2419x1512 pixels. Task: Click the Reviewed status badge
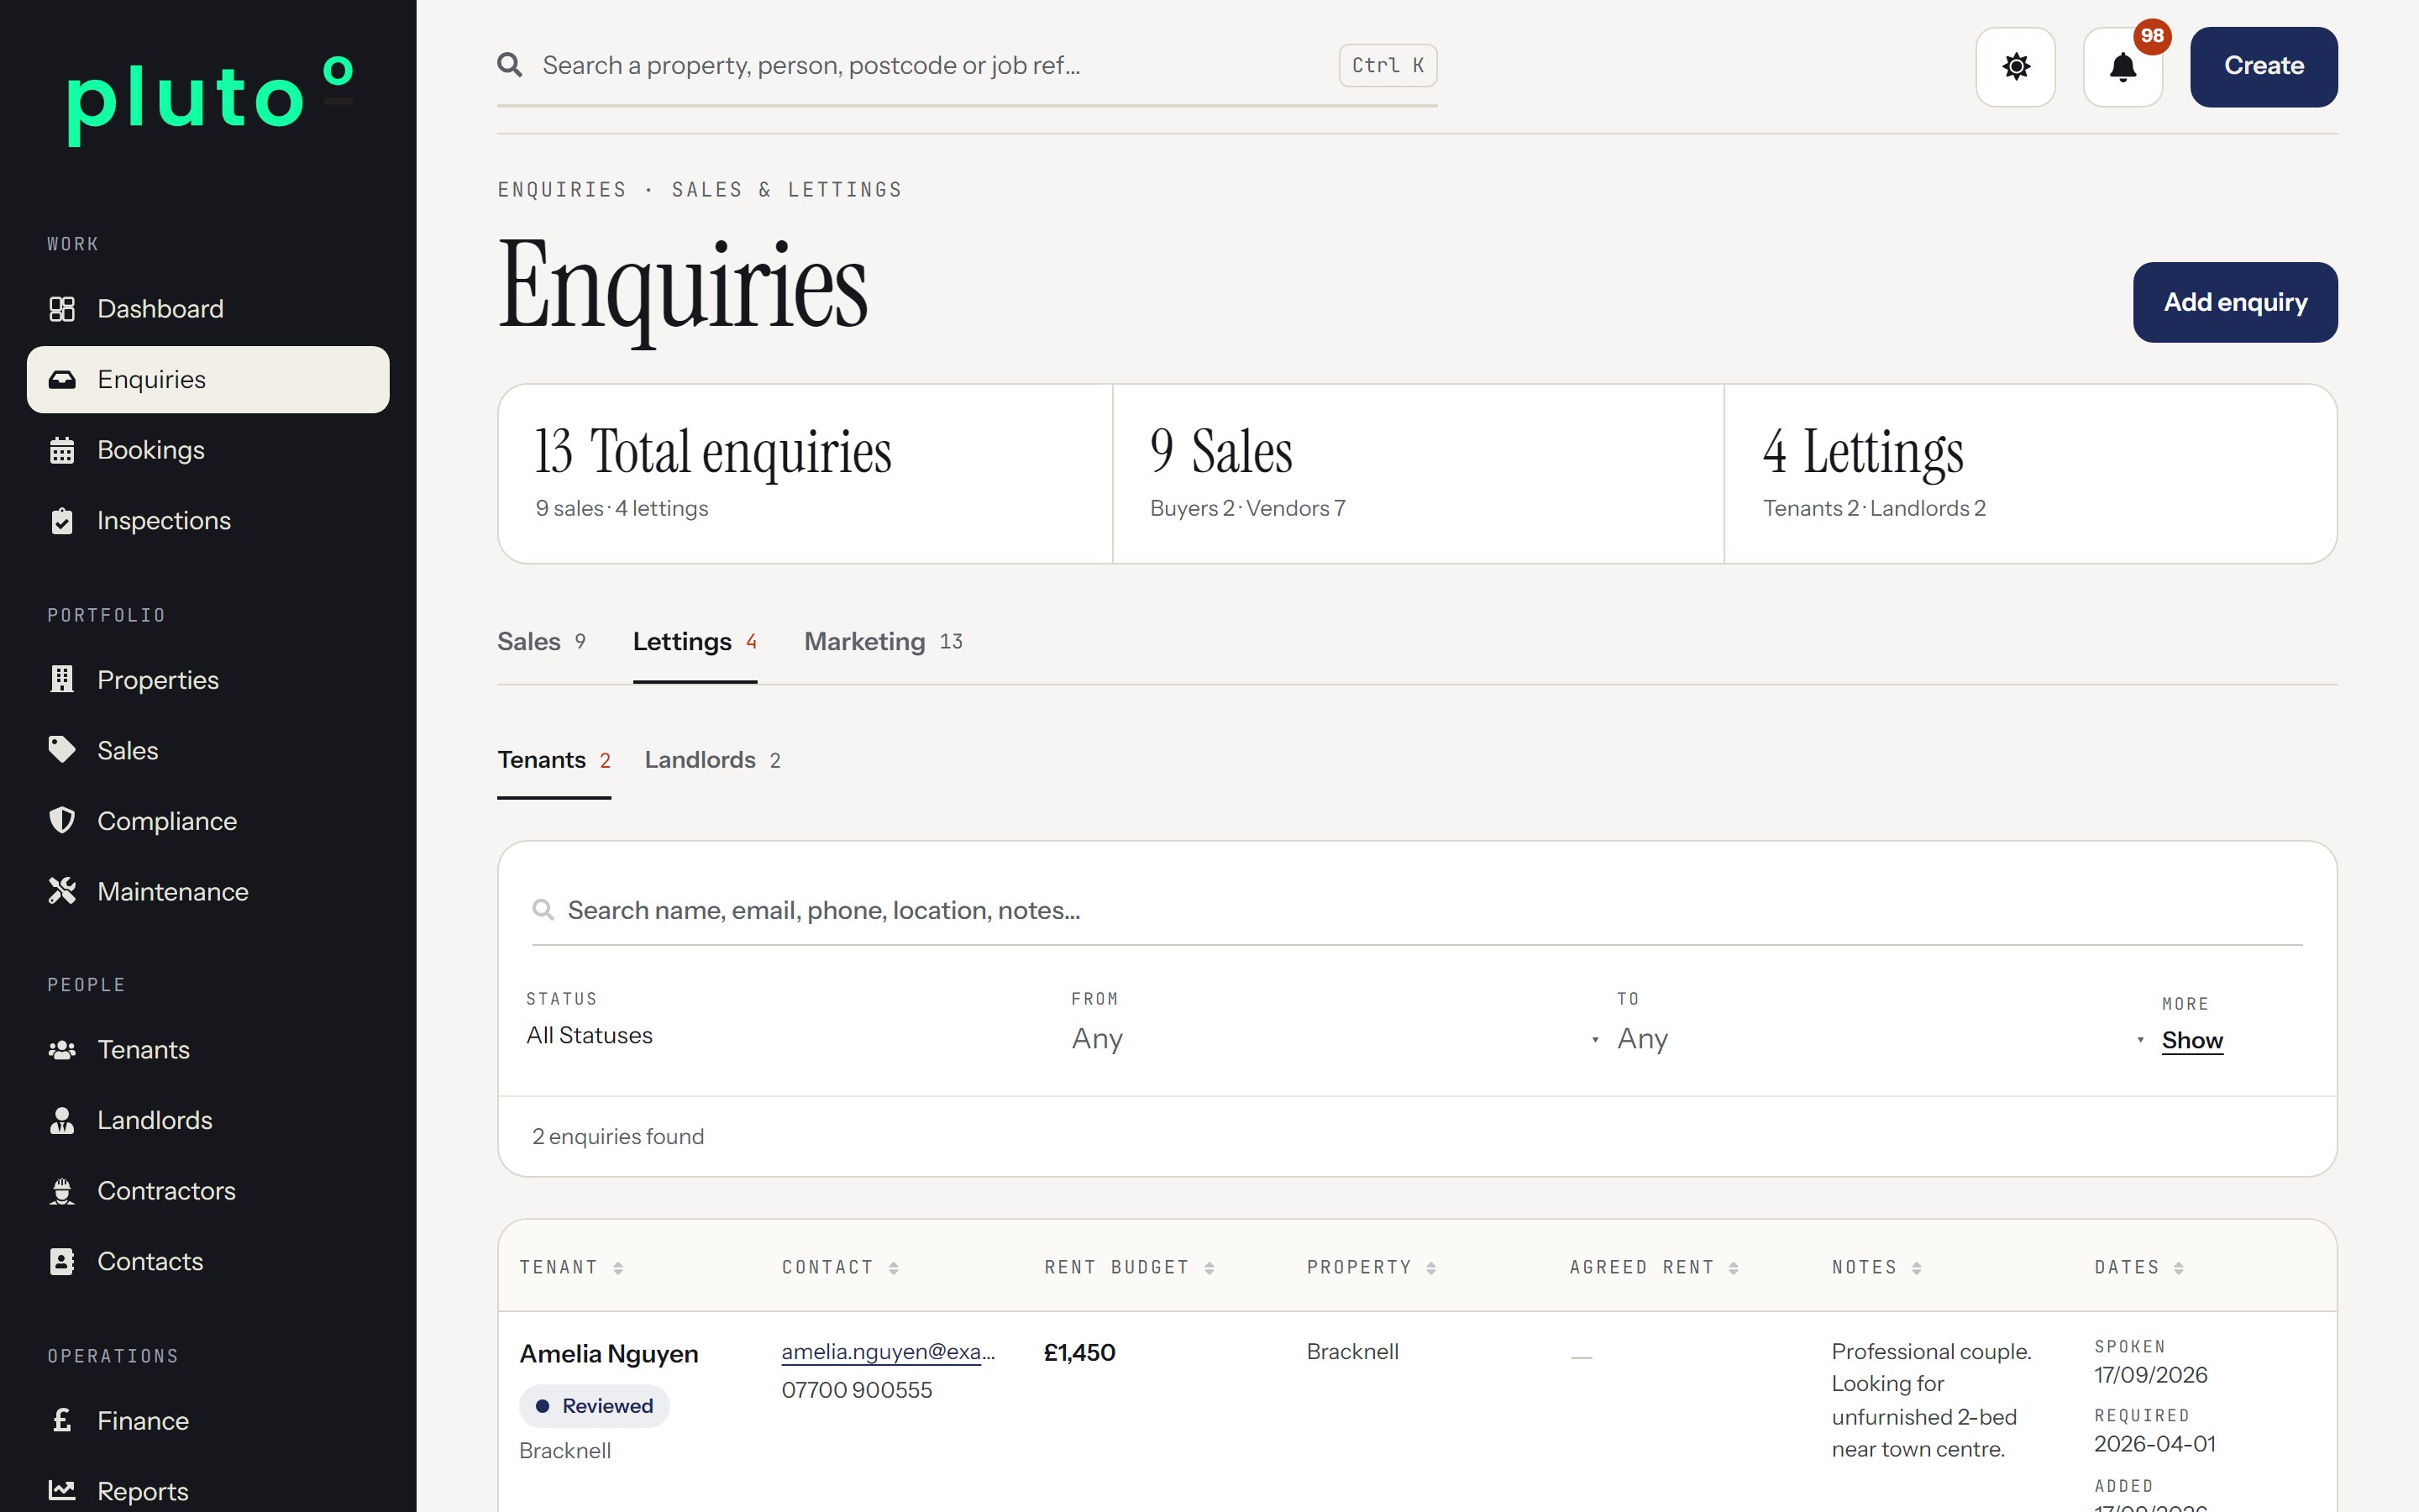click(x=594, y=1406)
